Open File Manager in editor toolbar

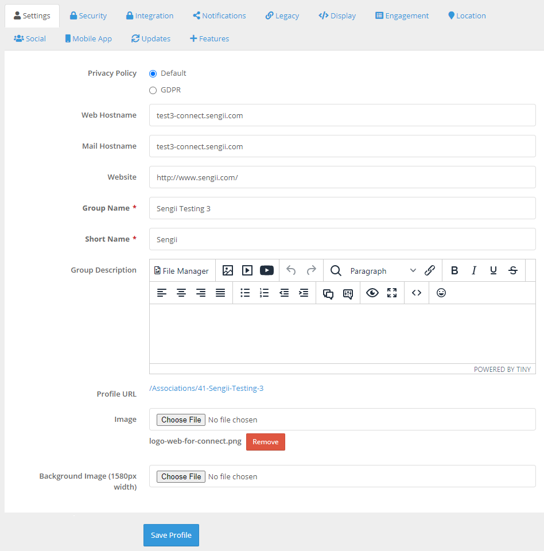click(181, 270)
